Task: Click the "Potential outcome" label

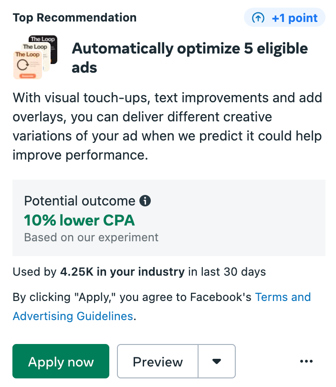Action: 80,201
